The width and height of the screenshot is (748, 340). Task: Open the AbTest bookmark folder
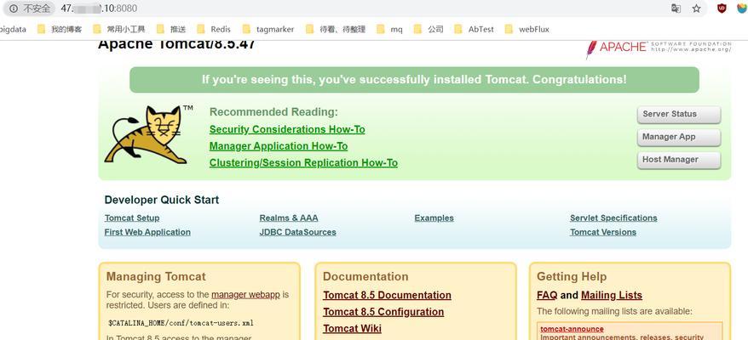tap(475, 30)
